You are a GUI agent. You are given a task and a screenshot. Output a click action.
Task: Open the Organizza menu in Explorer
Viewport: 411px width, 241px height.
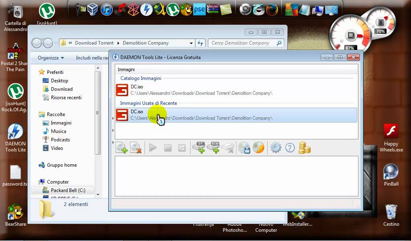[x=51, y=58]
